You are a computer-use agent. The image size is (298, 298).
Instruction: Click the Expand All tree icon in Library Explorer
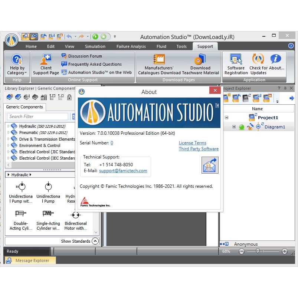click(52, 97)
